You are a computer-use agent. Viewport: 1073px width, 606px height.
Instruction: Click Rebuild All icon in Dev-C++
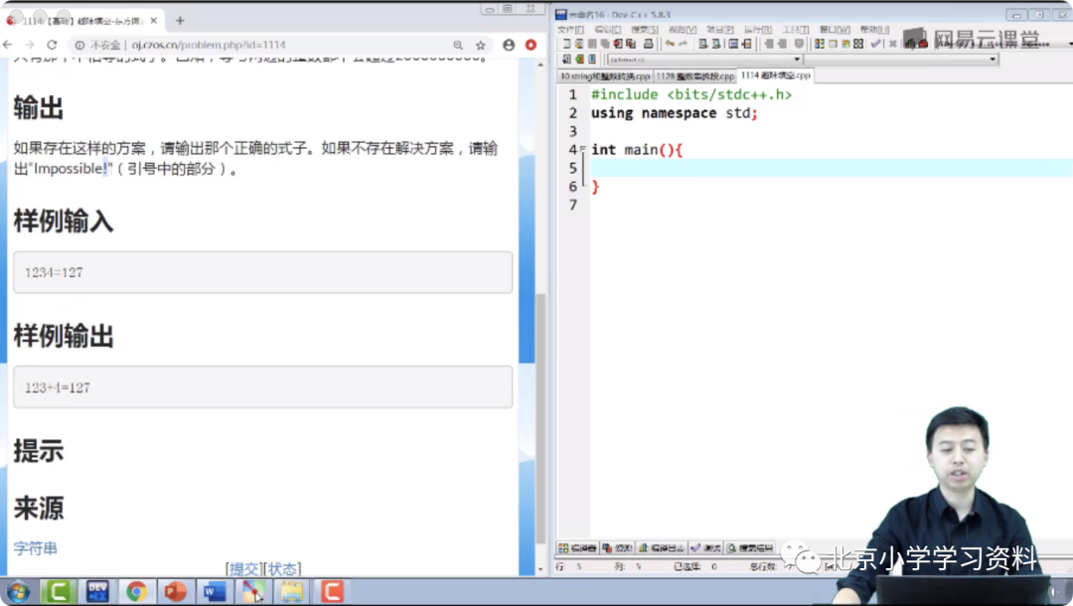858,44
